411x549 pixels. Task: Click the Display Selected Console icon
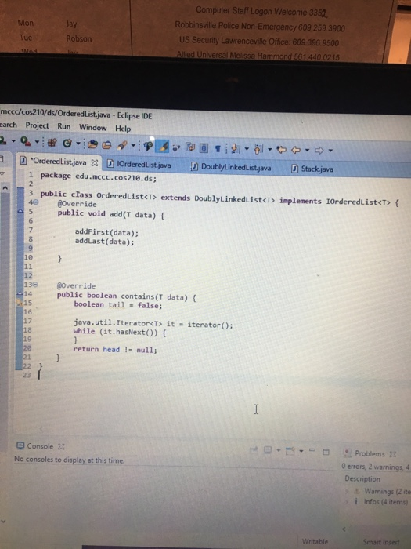[268, 449]
